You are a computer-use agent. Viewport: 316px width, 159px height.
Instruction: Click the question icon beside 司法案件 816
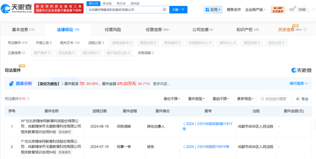(28, 99)
